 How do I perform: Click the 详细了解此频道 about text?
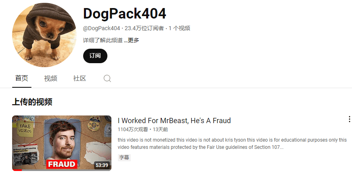[x=103, y=41]
